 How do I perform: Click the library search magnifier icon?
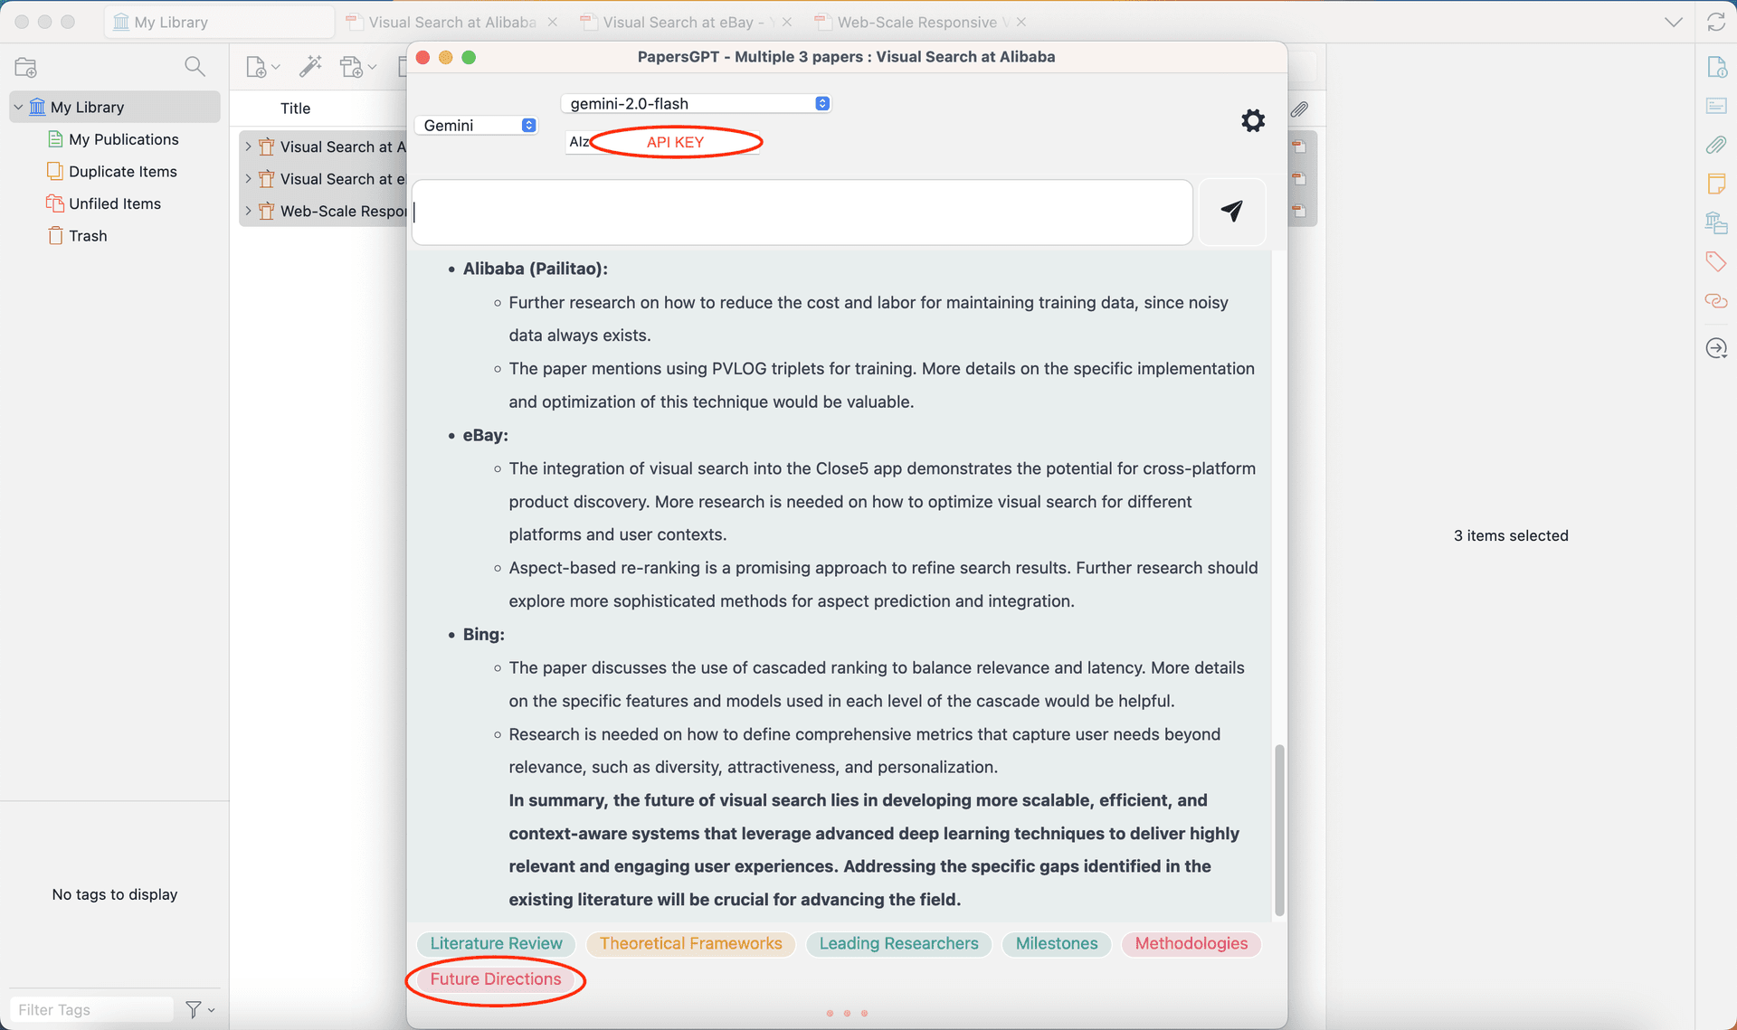point(194,66)
